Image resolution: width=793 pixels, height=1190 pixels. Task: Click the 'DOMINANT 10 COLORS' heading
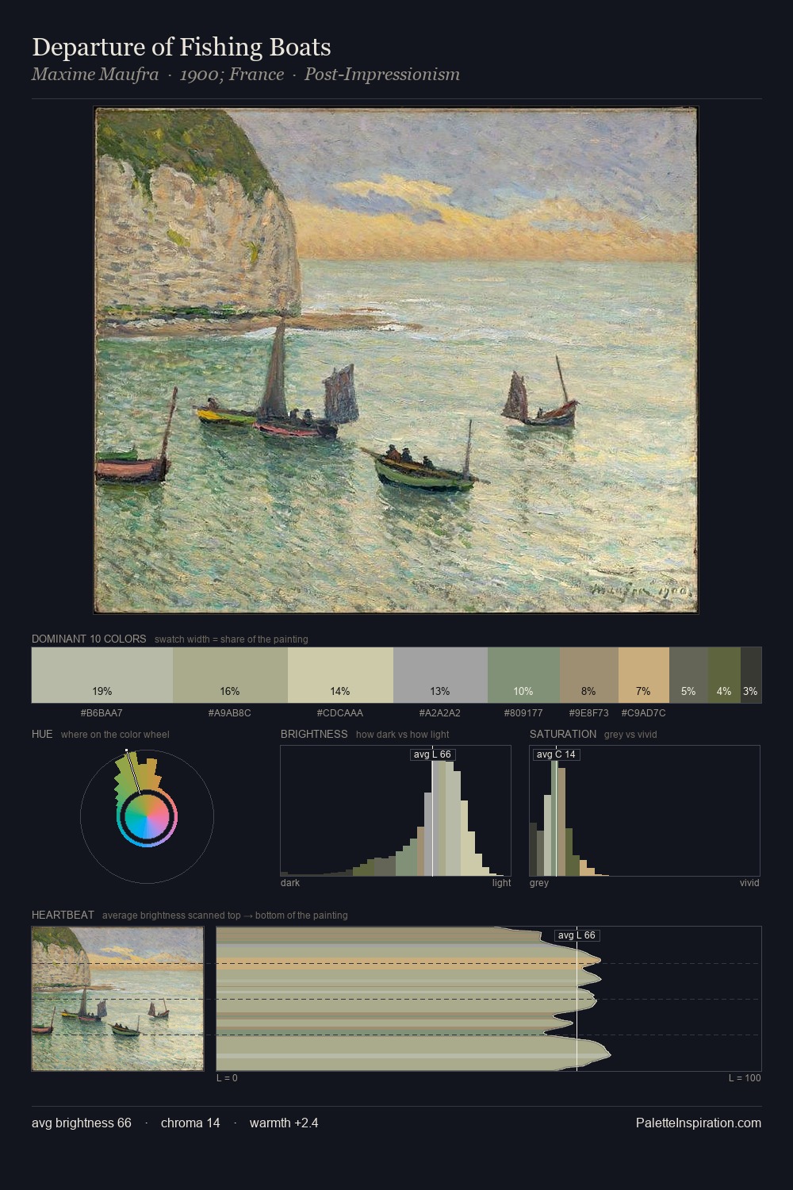tap(89, 639)
